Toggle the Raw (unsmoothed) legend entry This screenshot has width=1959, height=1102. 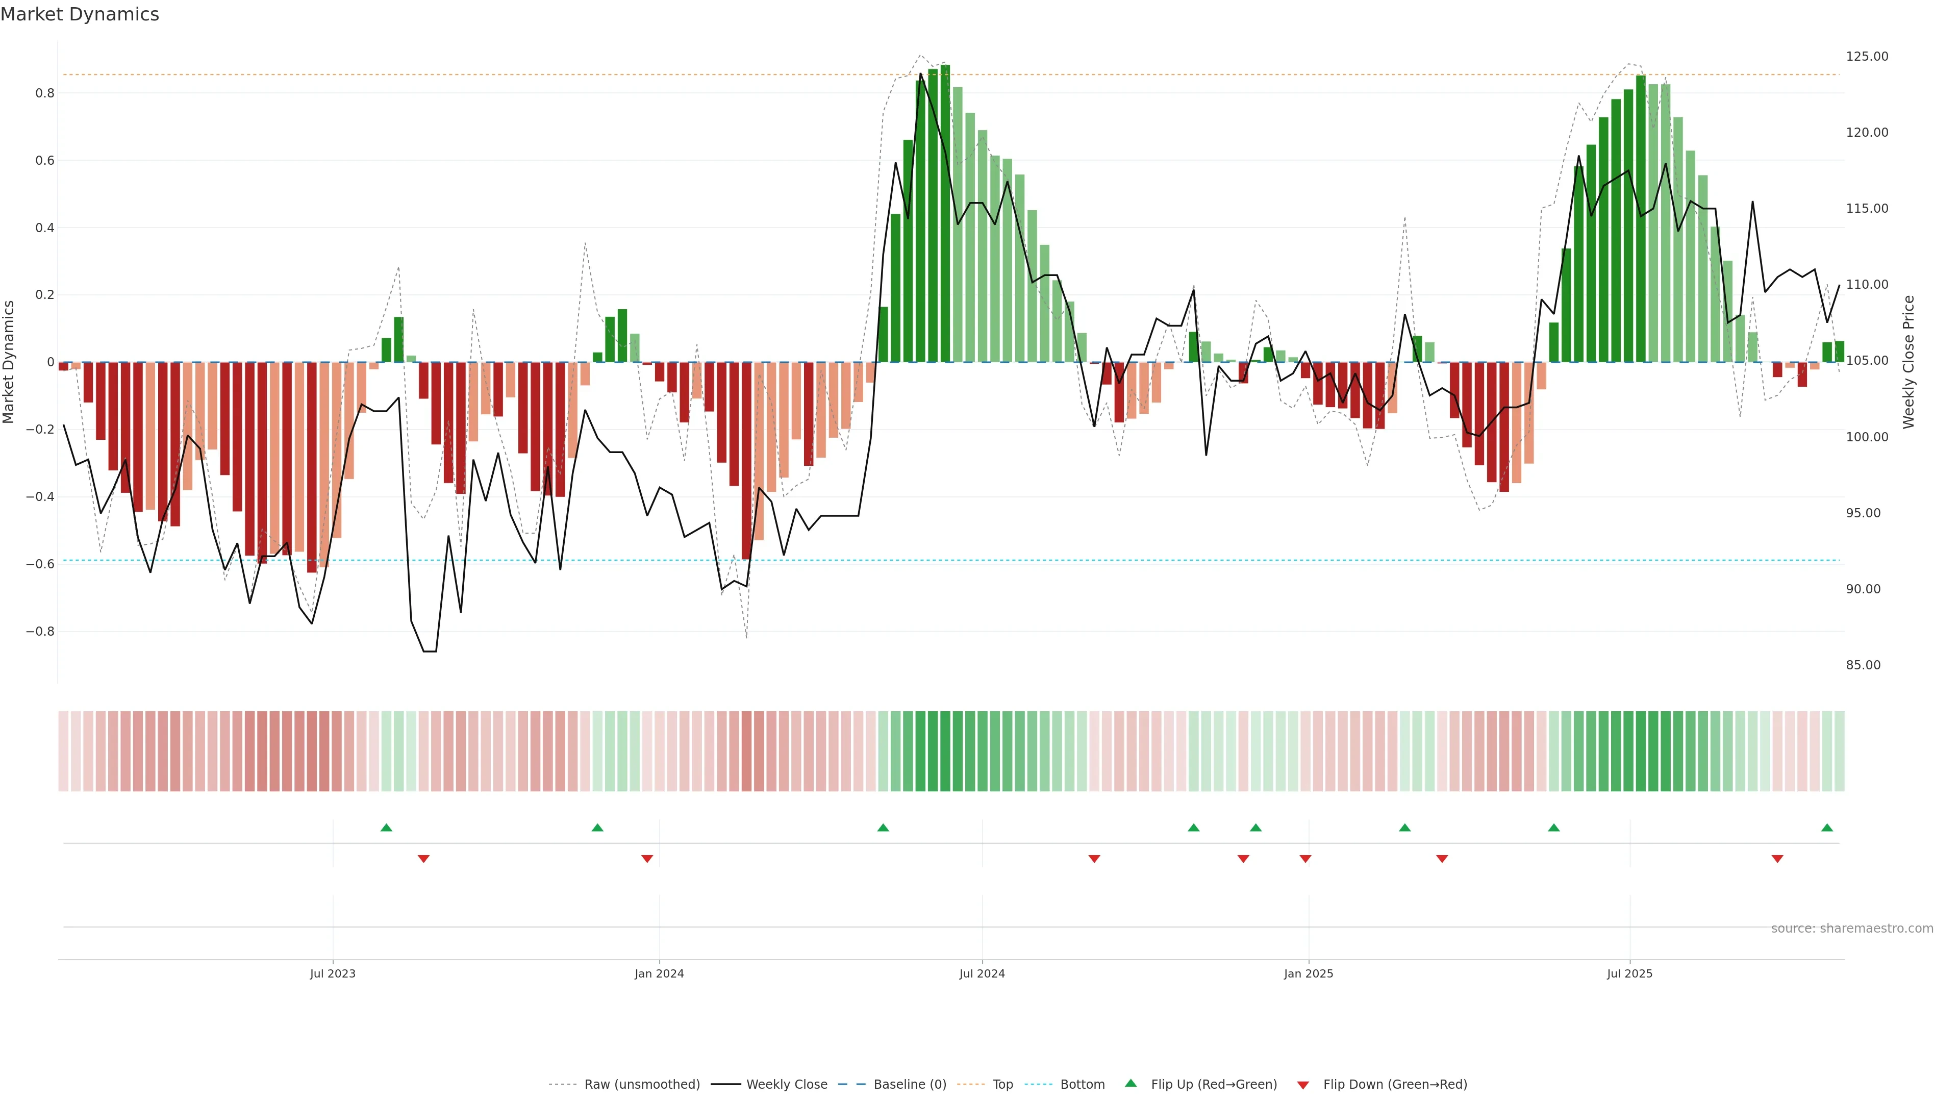(641, 1084)
